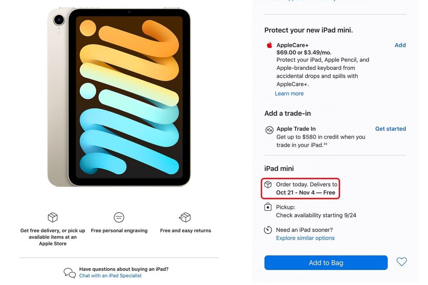This screenshot has width=428, height=285.
Task: Click the delivery box icon beside Order today
Action: click(268, 184)
